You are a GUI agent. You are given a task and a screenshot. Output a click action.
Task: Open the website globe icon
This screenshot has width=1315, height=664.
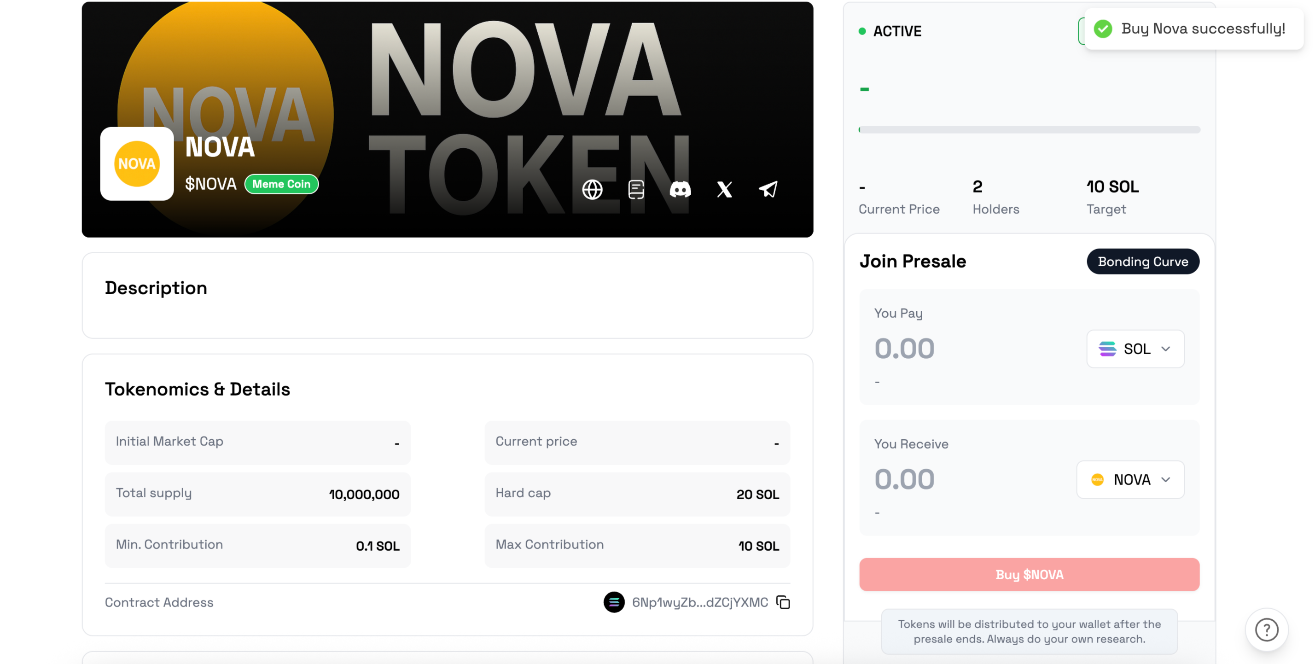pyautogui.click(x=592, y=189)
